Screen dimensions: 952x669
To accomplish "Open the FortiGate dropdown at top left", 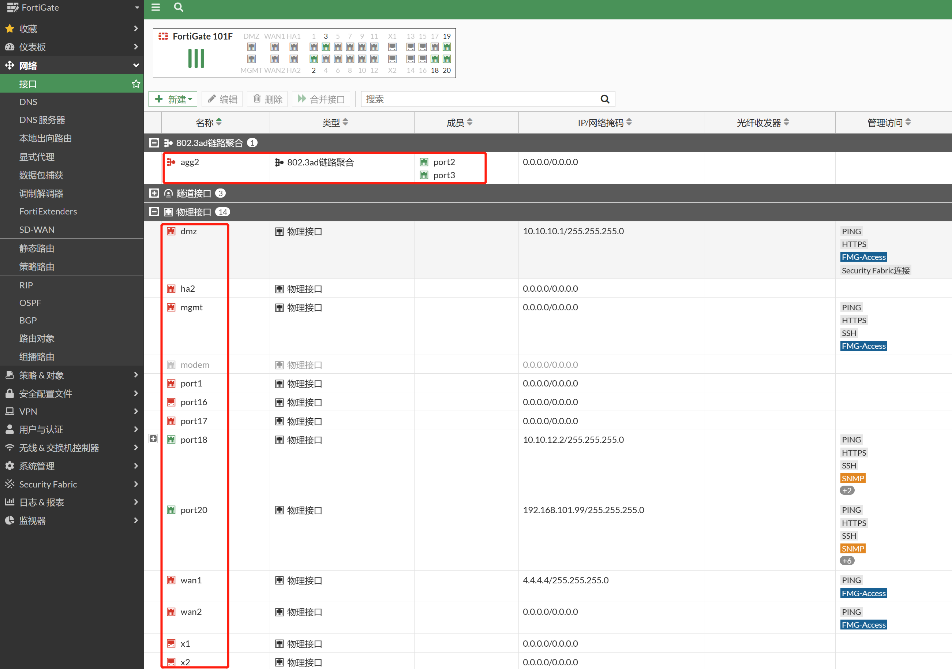I will coord(137,7).
